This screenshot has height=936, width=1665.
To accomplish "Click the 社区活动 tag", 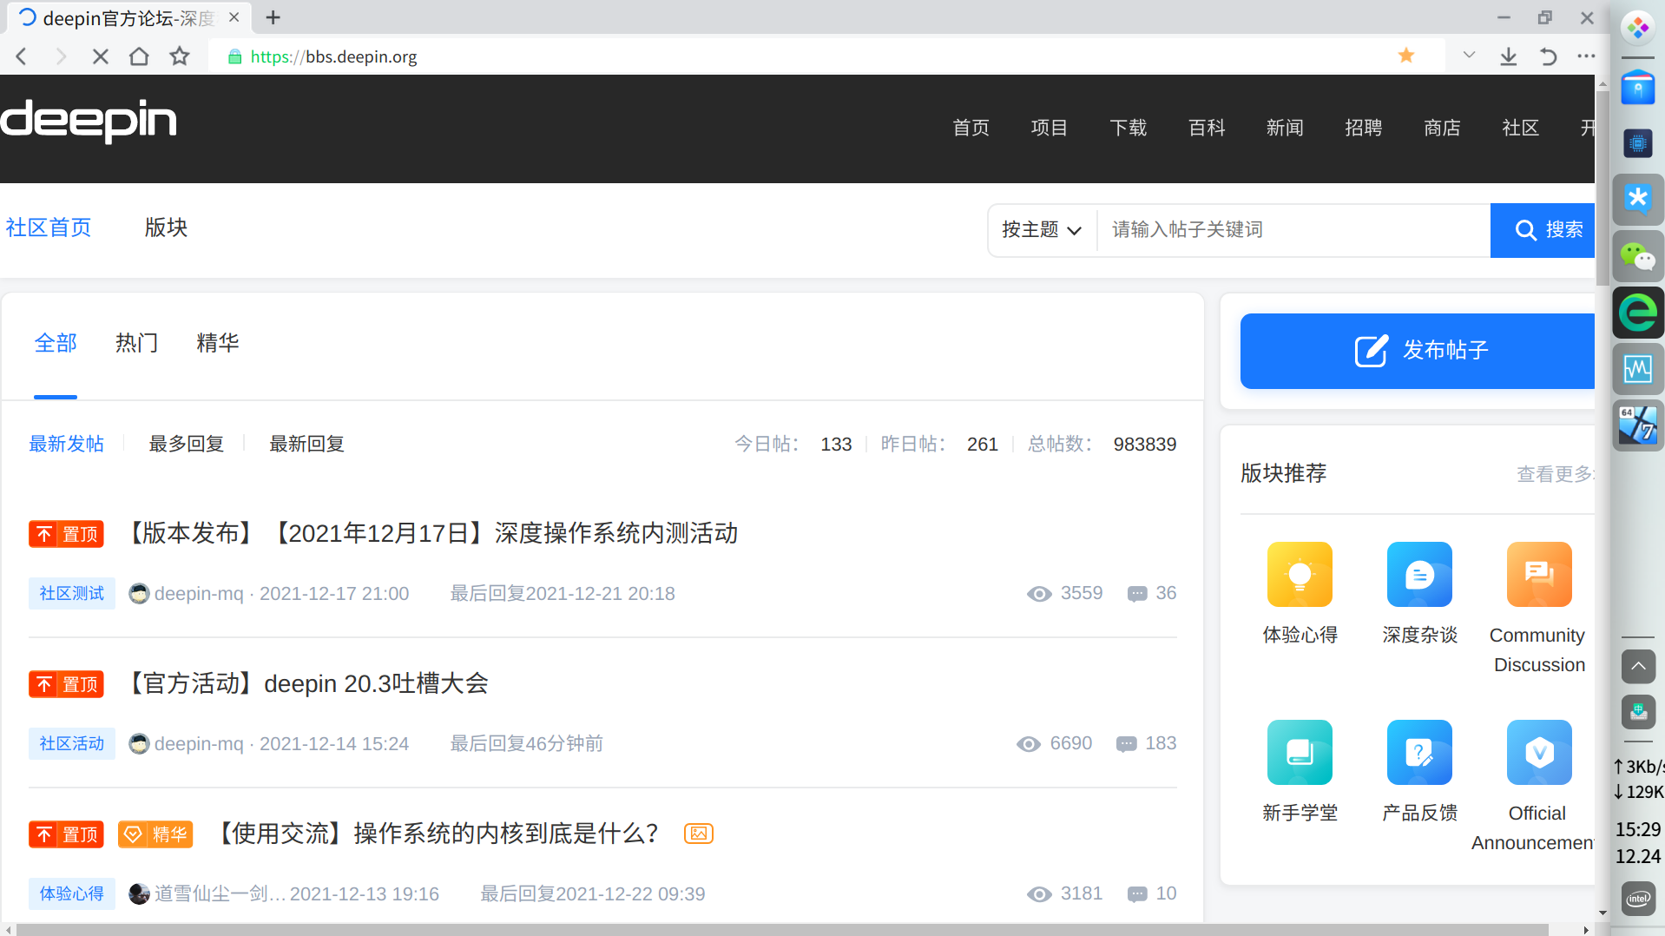I will point(72,744).
